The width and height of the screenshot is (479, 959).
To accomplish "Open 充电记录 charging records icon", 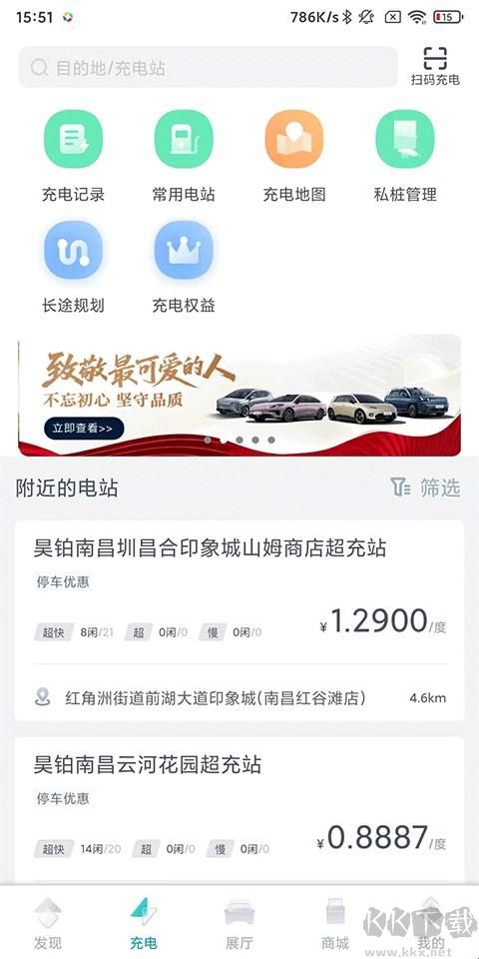I will click(x=73, y=139).
